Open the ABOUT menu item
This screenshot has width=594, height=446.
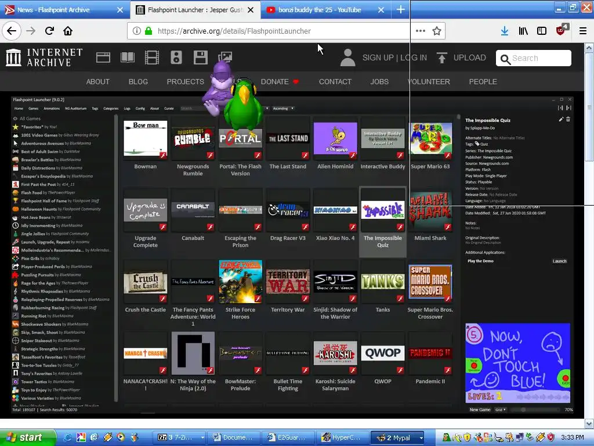(x=97, y=81)
